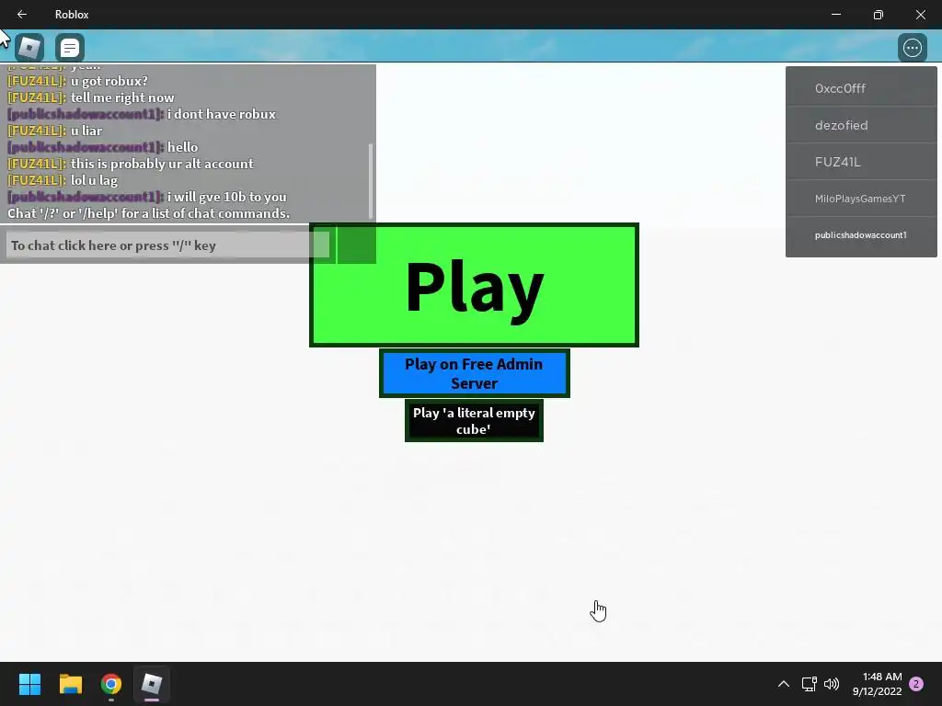Toggle the chat window icon

pos(70,48)
